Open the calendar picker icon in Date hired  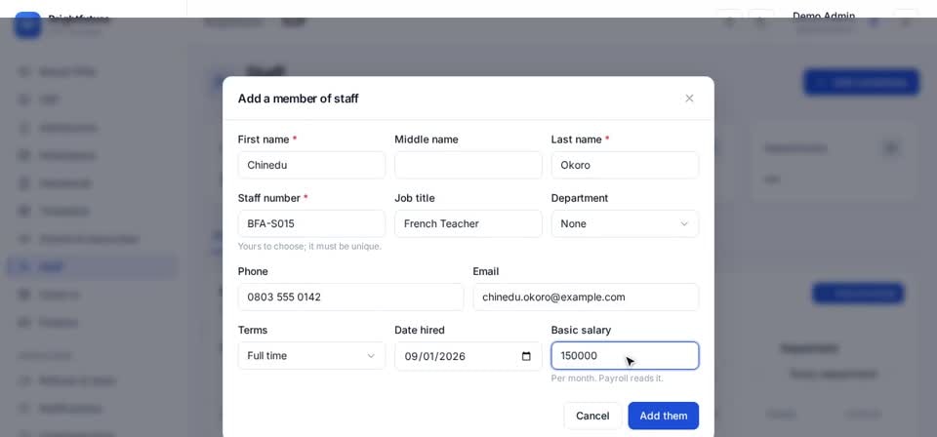click(x=526, y=356)
